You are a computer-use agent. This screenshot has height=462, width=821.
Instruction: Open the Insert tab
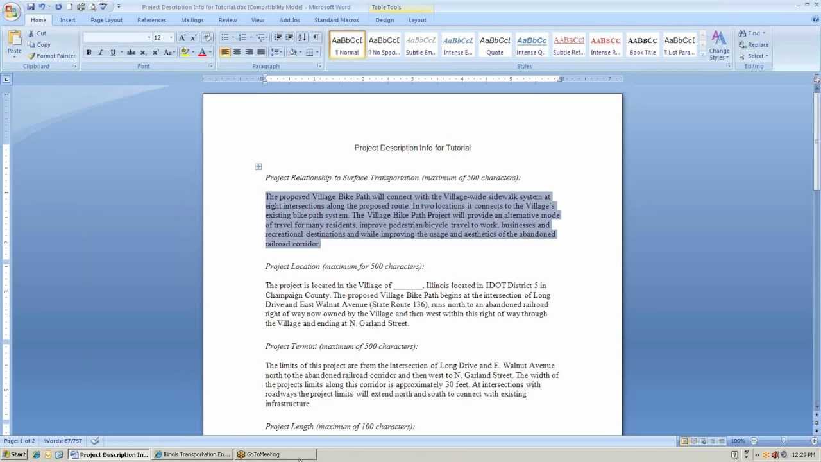click(67, 20)
